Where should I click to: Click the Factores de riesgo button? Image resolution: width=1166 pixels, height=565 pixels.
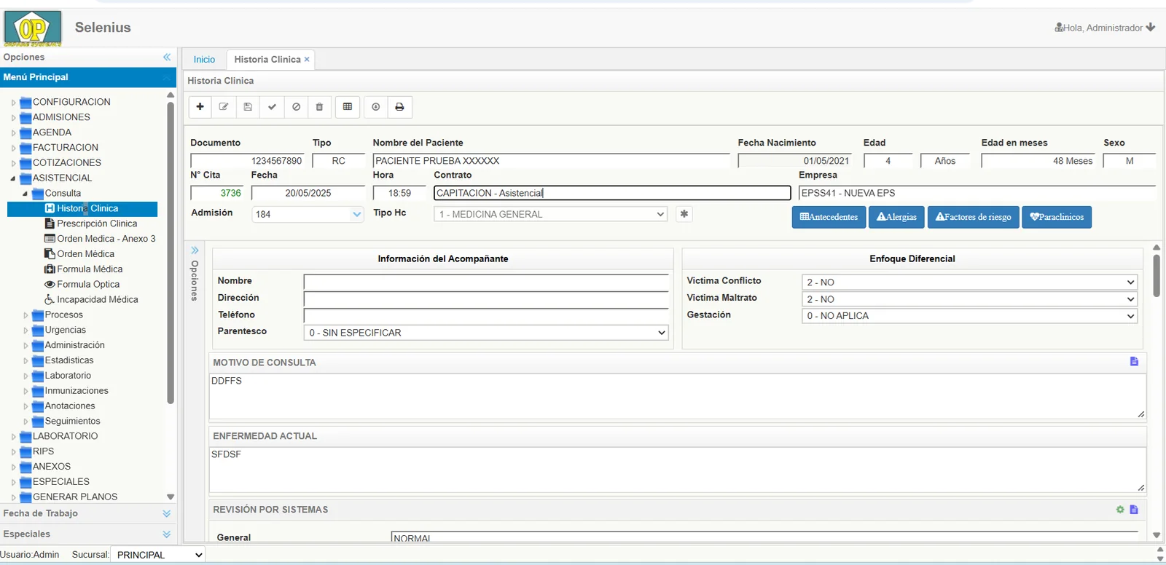click(973, 217)
